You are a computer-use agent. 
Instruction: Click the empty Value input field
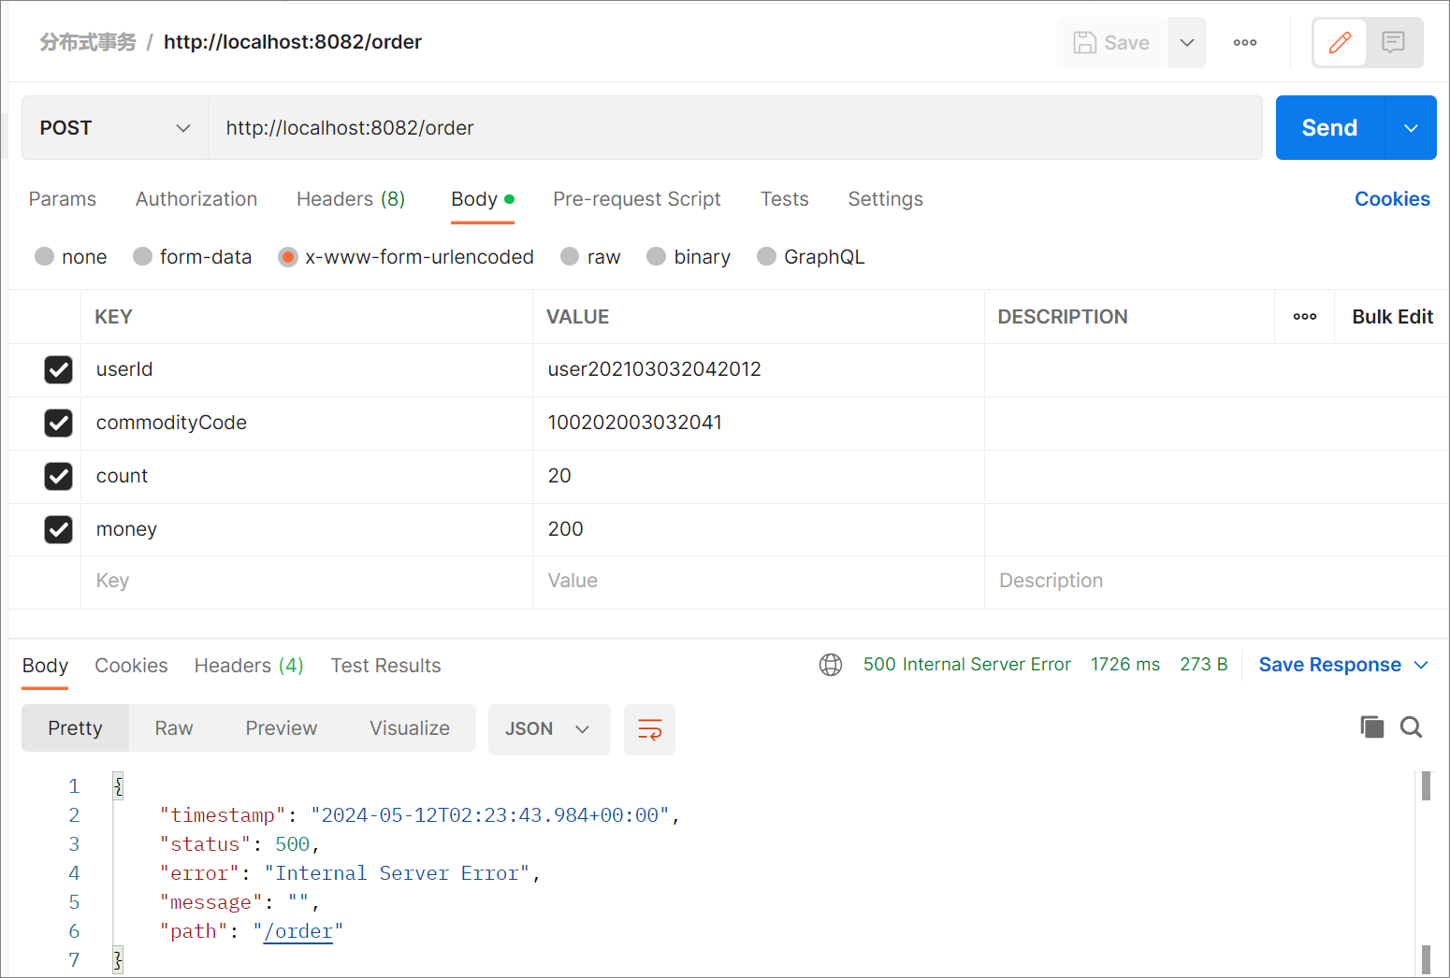tap(759, 581)
